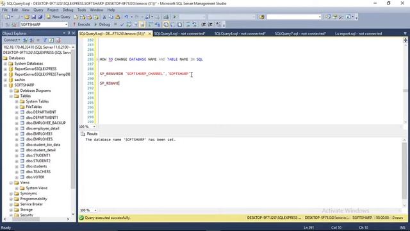Click the Decrease Indent icon
410x231 pixels.
click(204, 24)
